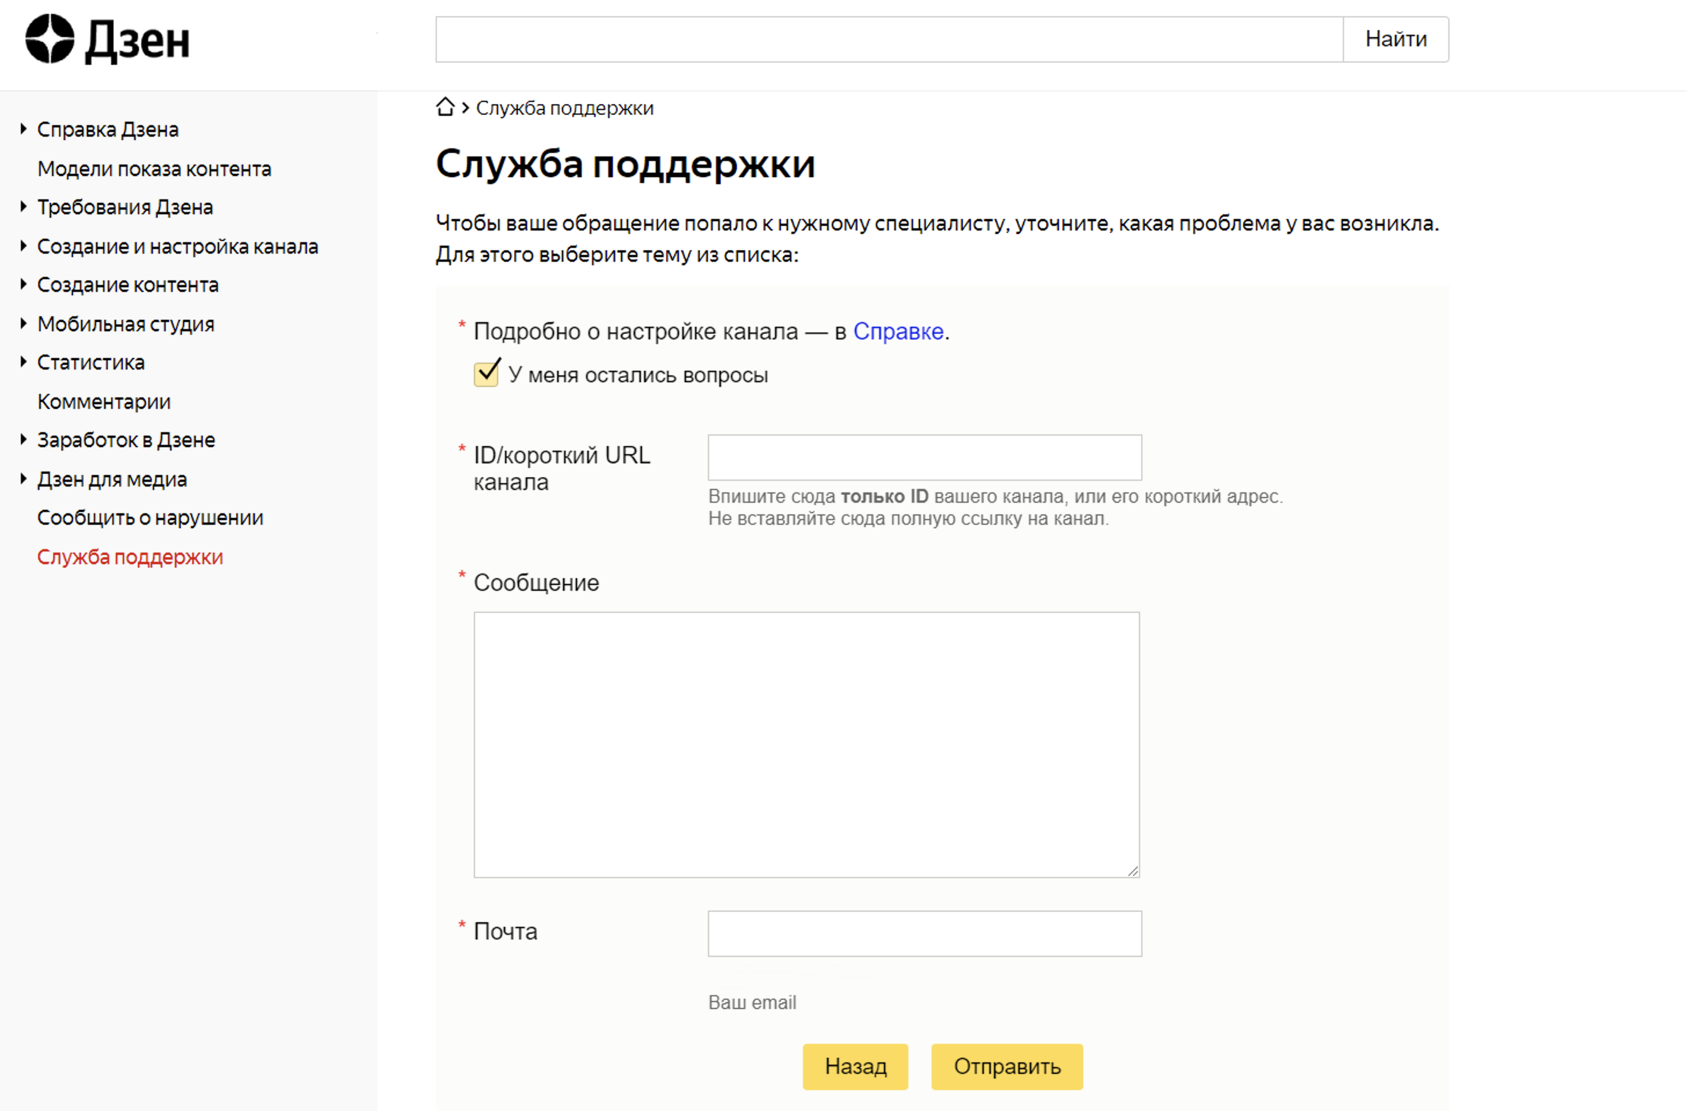Focus the top search field
Screen dimensions: 1687x1111
[889, 39]
